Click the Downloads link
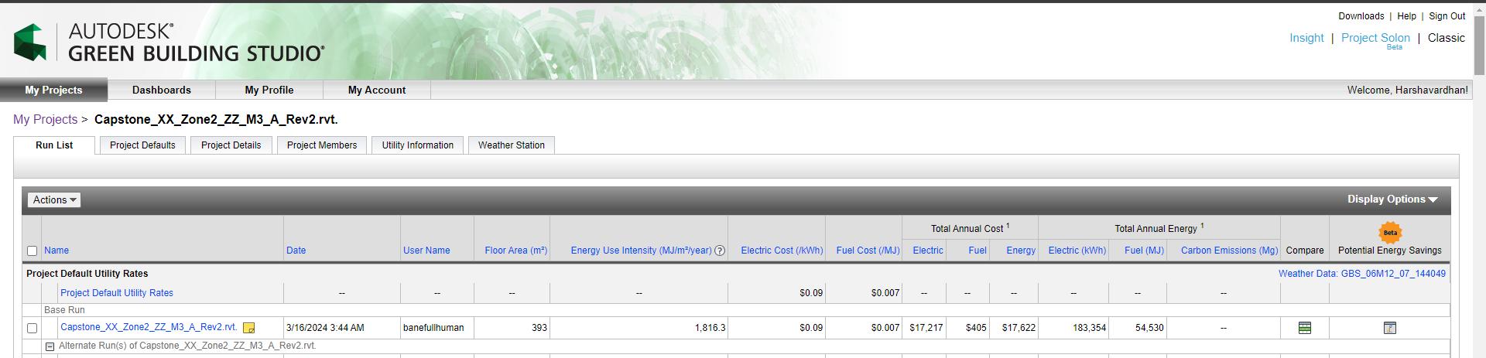1486x358 pixels. click(1361, 16)
